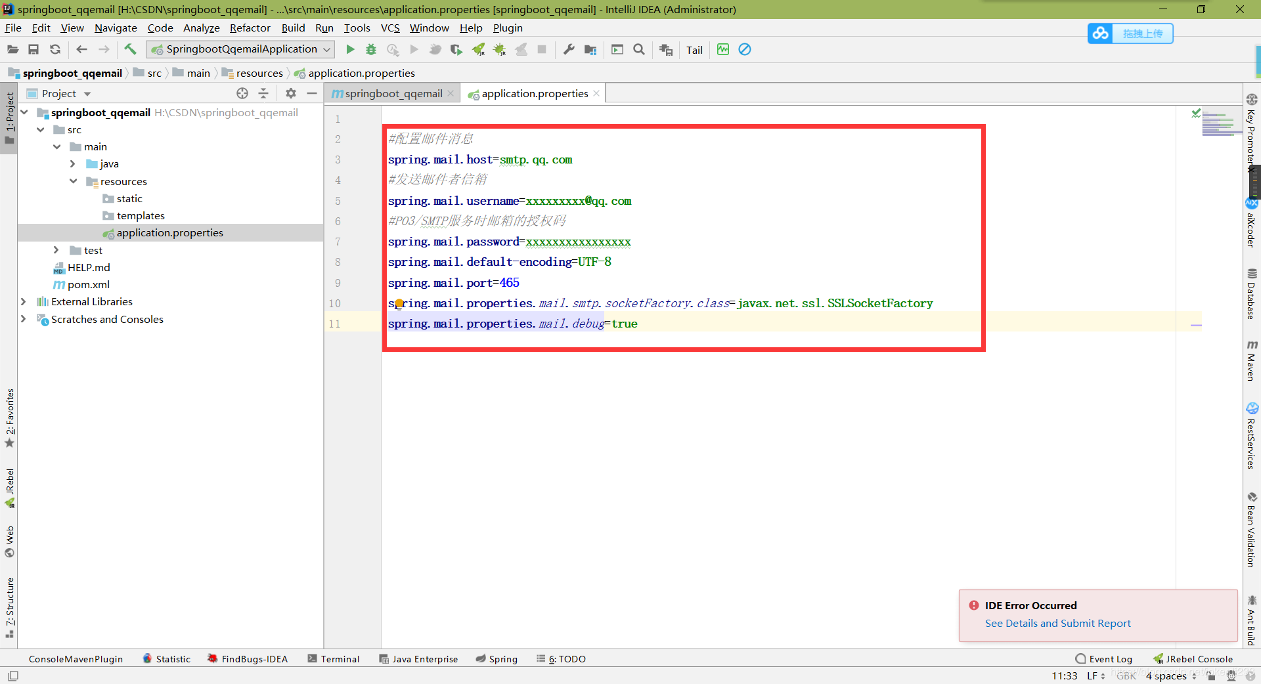Open the VCS menu
This screenshot has width=1261, height=684.
pos(390,28)
